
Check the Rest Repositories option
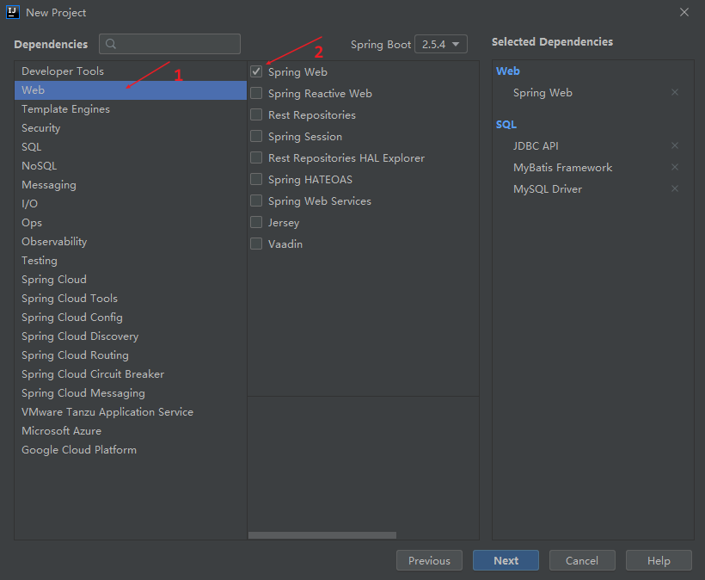(x=256, y=114)
